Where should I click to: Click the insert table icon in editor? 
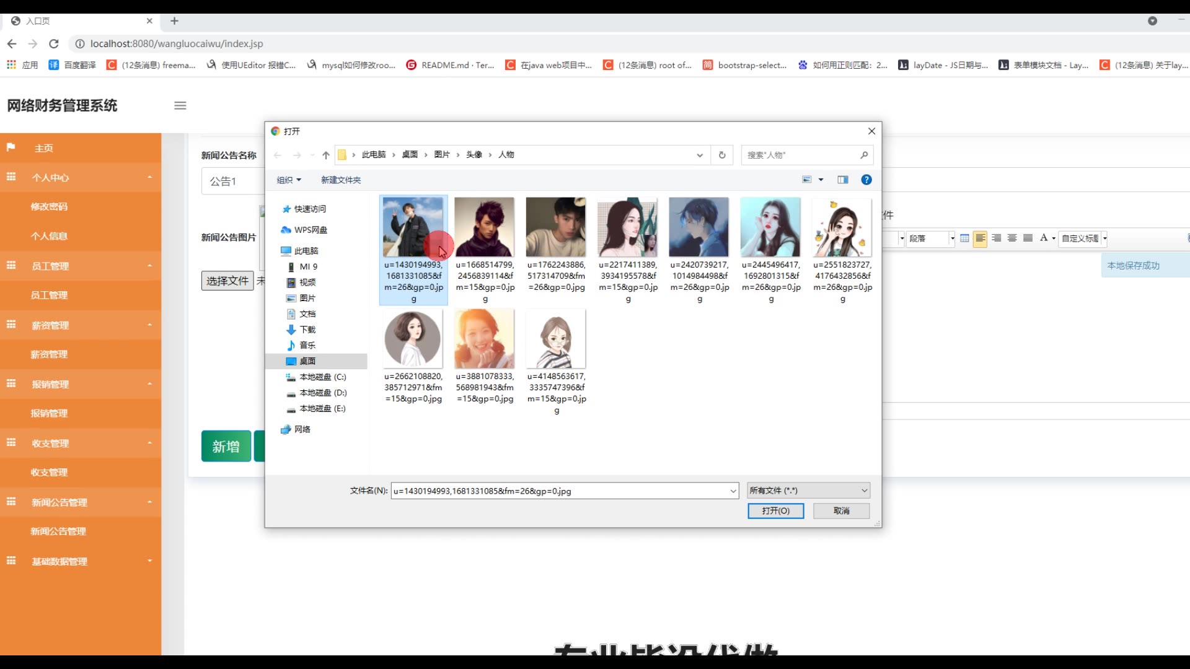[964, 238]
